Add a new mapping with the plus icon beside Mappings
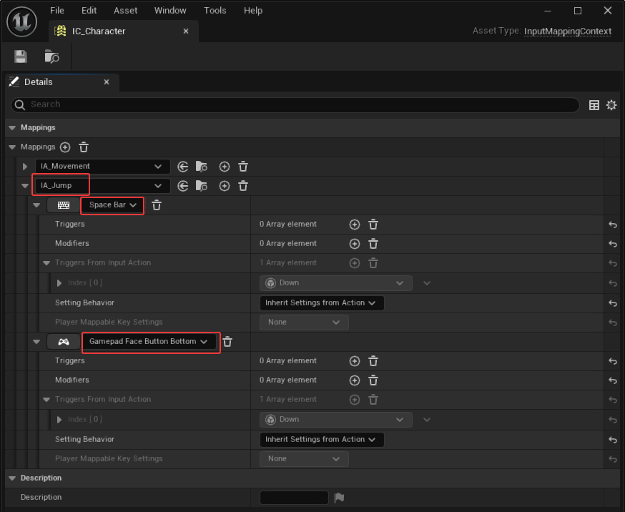Screen dimensions: 625x512 pyautogui.click(x=65, y=147)
